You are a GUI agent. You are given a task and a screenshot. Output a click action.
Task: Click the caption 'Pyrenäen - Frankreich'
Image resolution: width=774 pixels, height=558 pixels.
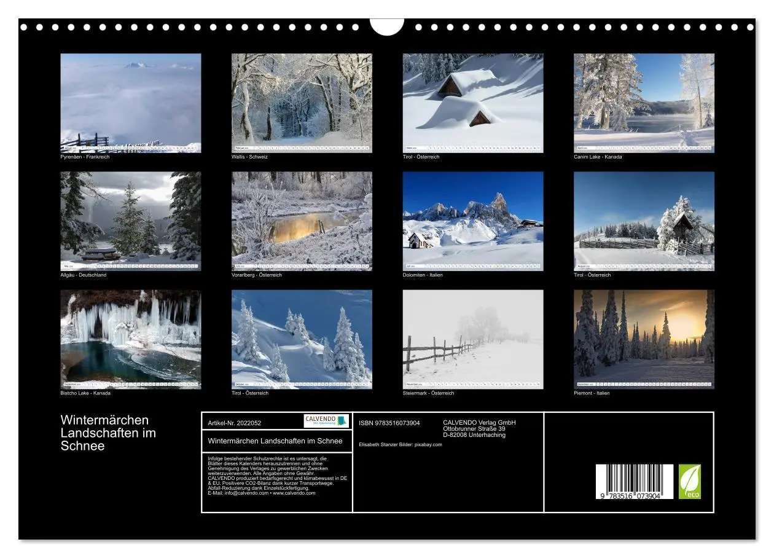coord(85,157)
